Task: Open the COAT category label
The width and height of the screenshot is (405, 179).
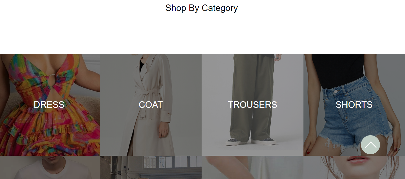Action: (x=151, y=105)
